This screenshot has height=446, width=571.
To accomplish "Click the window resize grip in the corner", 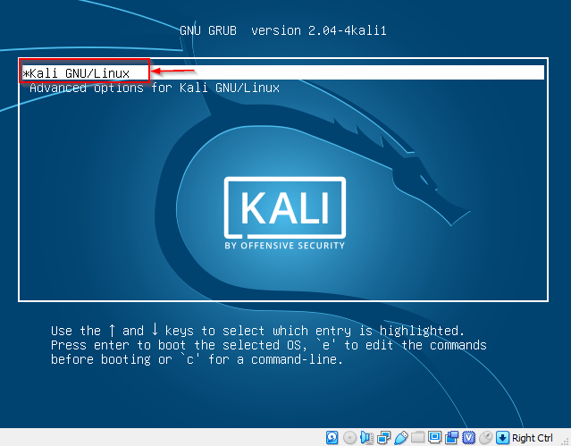I will (x=567, y=442).
